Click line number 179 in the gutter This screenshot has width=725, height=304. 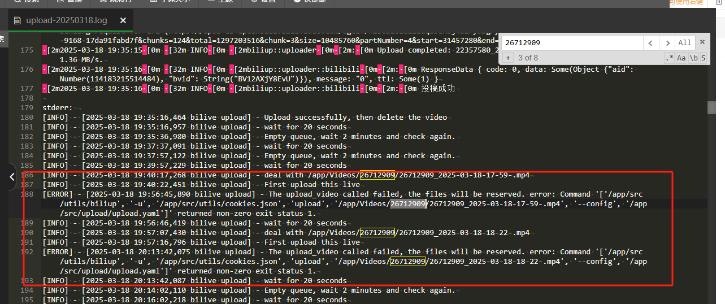26,108
